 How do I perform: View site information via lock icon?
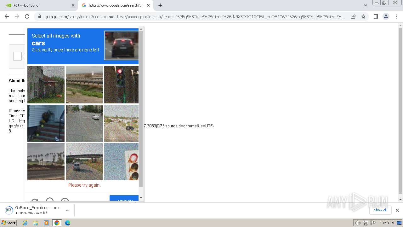tap(39, 16)
